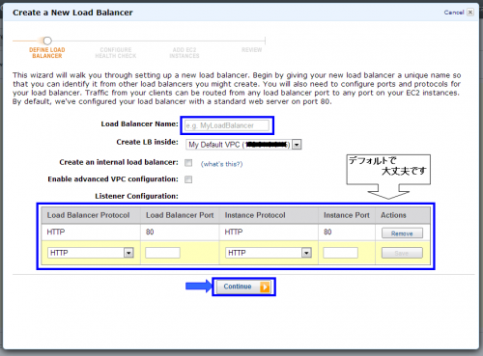Click the Save listener button
This screenshot has height=356, width=483.
[x=402, y=253]
